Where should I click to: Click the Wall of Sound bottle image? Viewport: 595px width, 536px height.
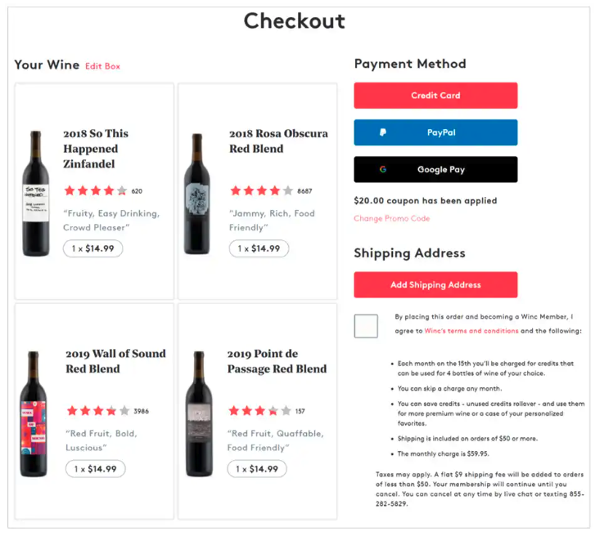click(34, 413)
